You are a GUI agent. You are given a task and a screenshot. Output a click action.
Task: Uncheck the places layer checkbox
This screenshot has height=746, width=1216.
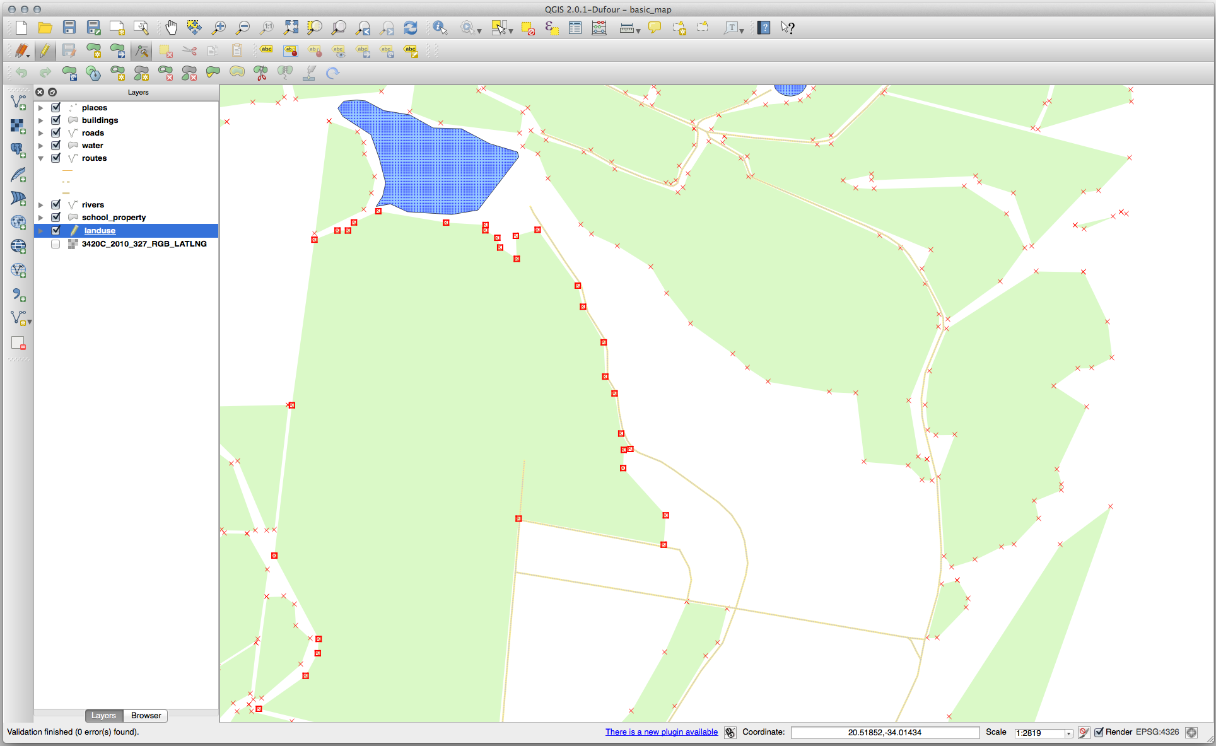(x=56, y=107)
